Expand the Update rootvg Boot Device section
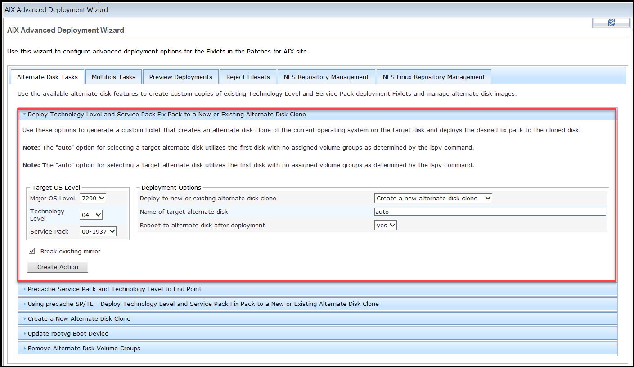Screen dimensions: 634x367 (x=318, y=334)
